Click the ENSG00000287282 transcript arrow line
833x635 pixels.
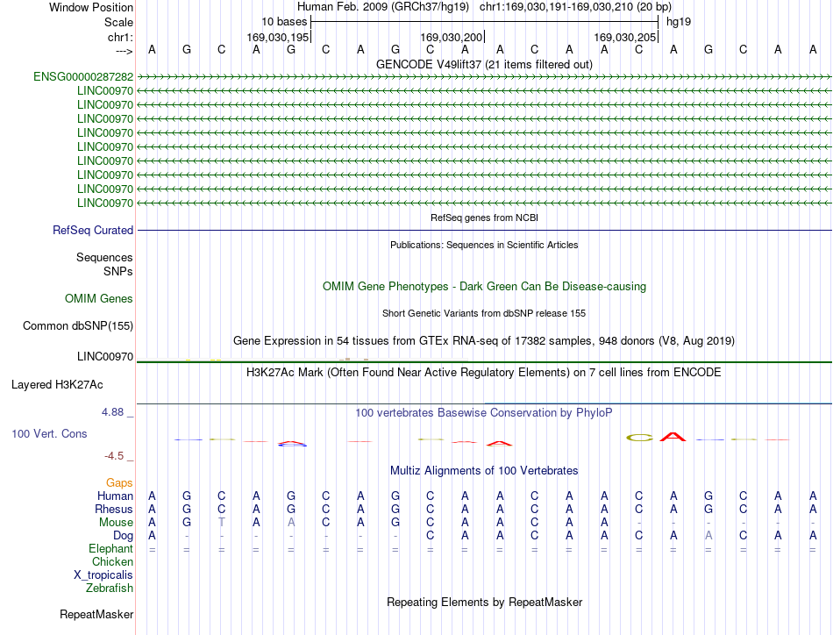484,76
